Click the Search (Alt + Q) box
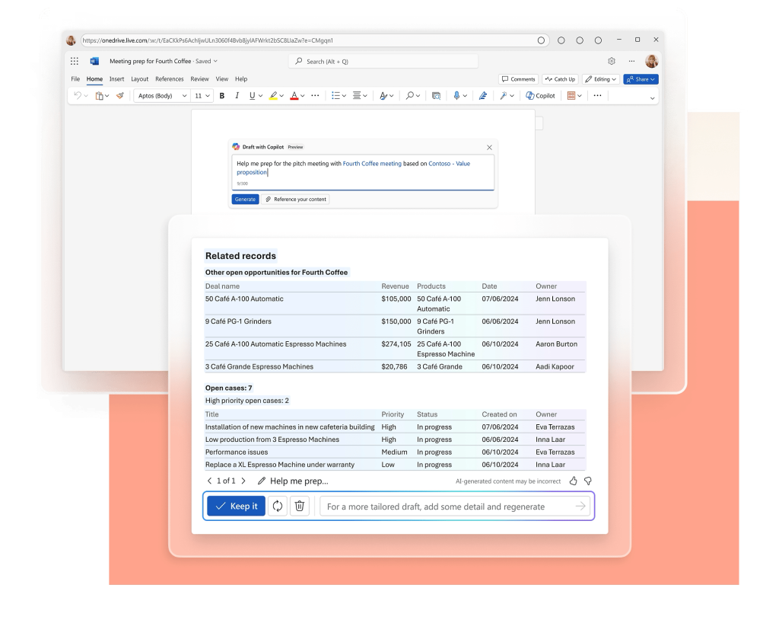Screen dimensions: 779x620 (x=383, y=61)
